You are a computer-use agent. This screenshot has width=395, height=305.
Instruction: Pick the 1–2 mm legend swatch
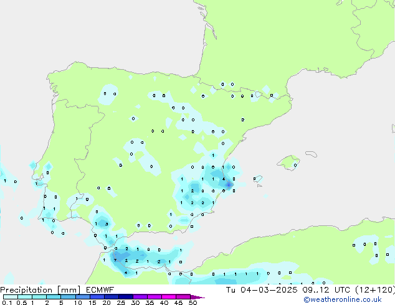tap(39, 297)
